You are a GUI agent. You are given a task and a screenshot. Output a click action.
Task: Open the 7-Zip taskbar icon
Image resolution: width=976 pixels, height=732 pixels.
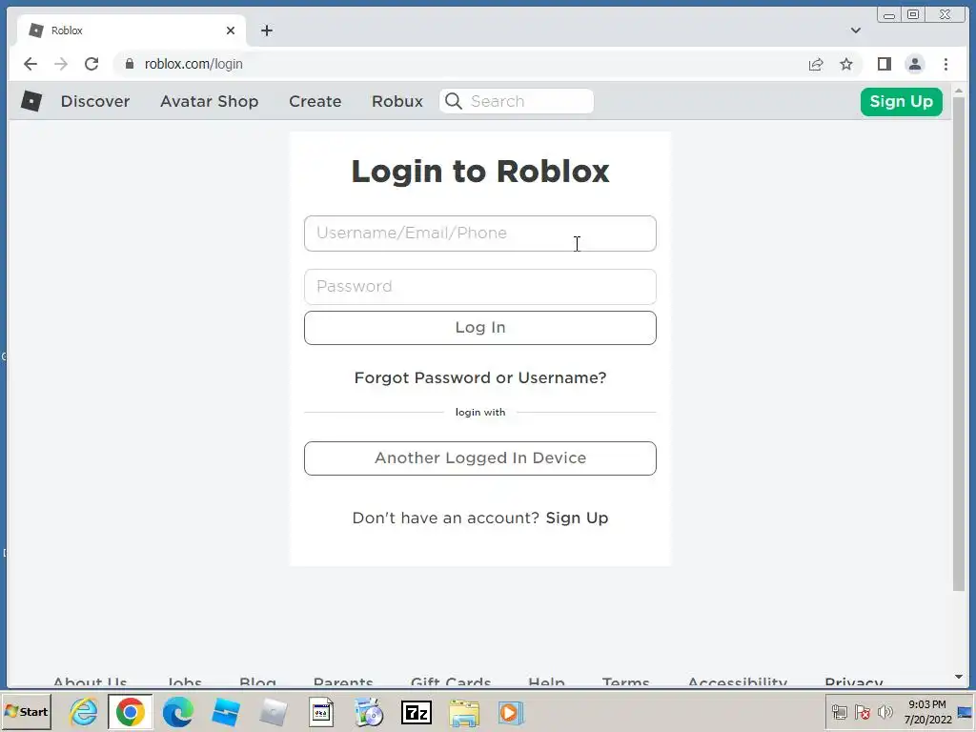(x=417, y=712)
